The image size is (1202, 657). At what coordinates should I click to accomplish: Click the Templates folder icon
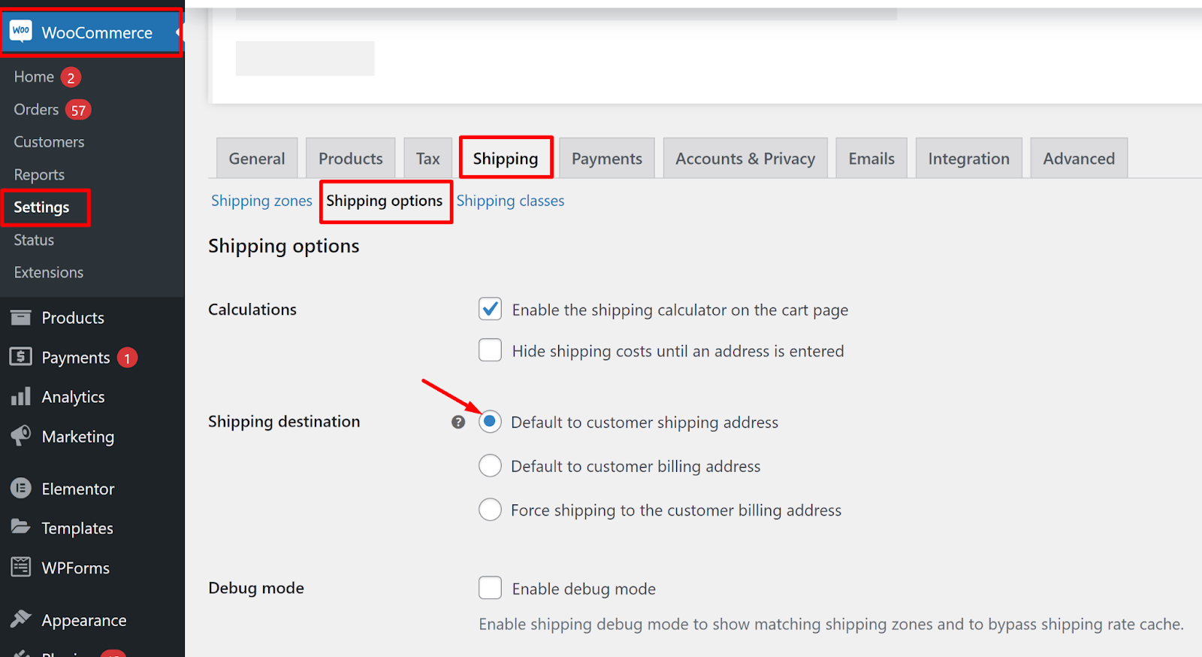[21, 527]
